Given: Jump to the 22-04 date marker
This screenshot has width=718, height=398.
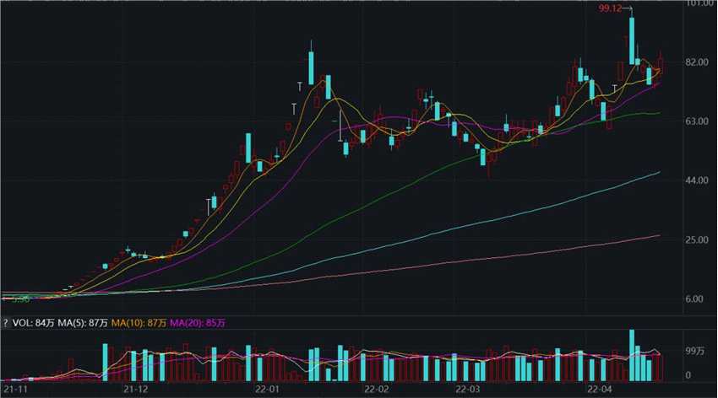Looking at the screenshot, I should [600, 390].
